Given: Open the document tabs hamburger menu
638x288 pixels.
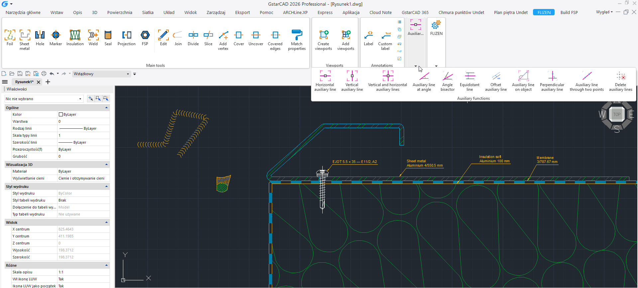Looking at the screenshot, I should tap(5, 82).
